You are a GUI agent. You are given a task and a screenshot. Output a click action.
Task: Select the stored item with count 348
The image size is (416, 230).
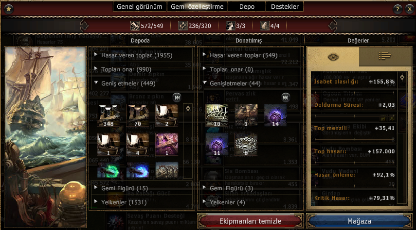point(108,115)
